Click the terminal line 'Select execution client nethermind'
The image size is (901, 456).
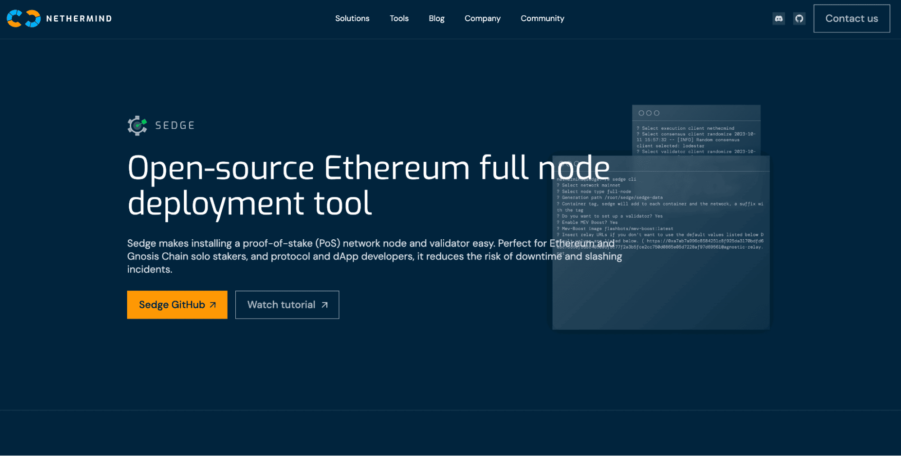pyautogui.click(x=685, y=128)
